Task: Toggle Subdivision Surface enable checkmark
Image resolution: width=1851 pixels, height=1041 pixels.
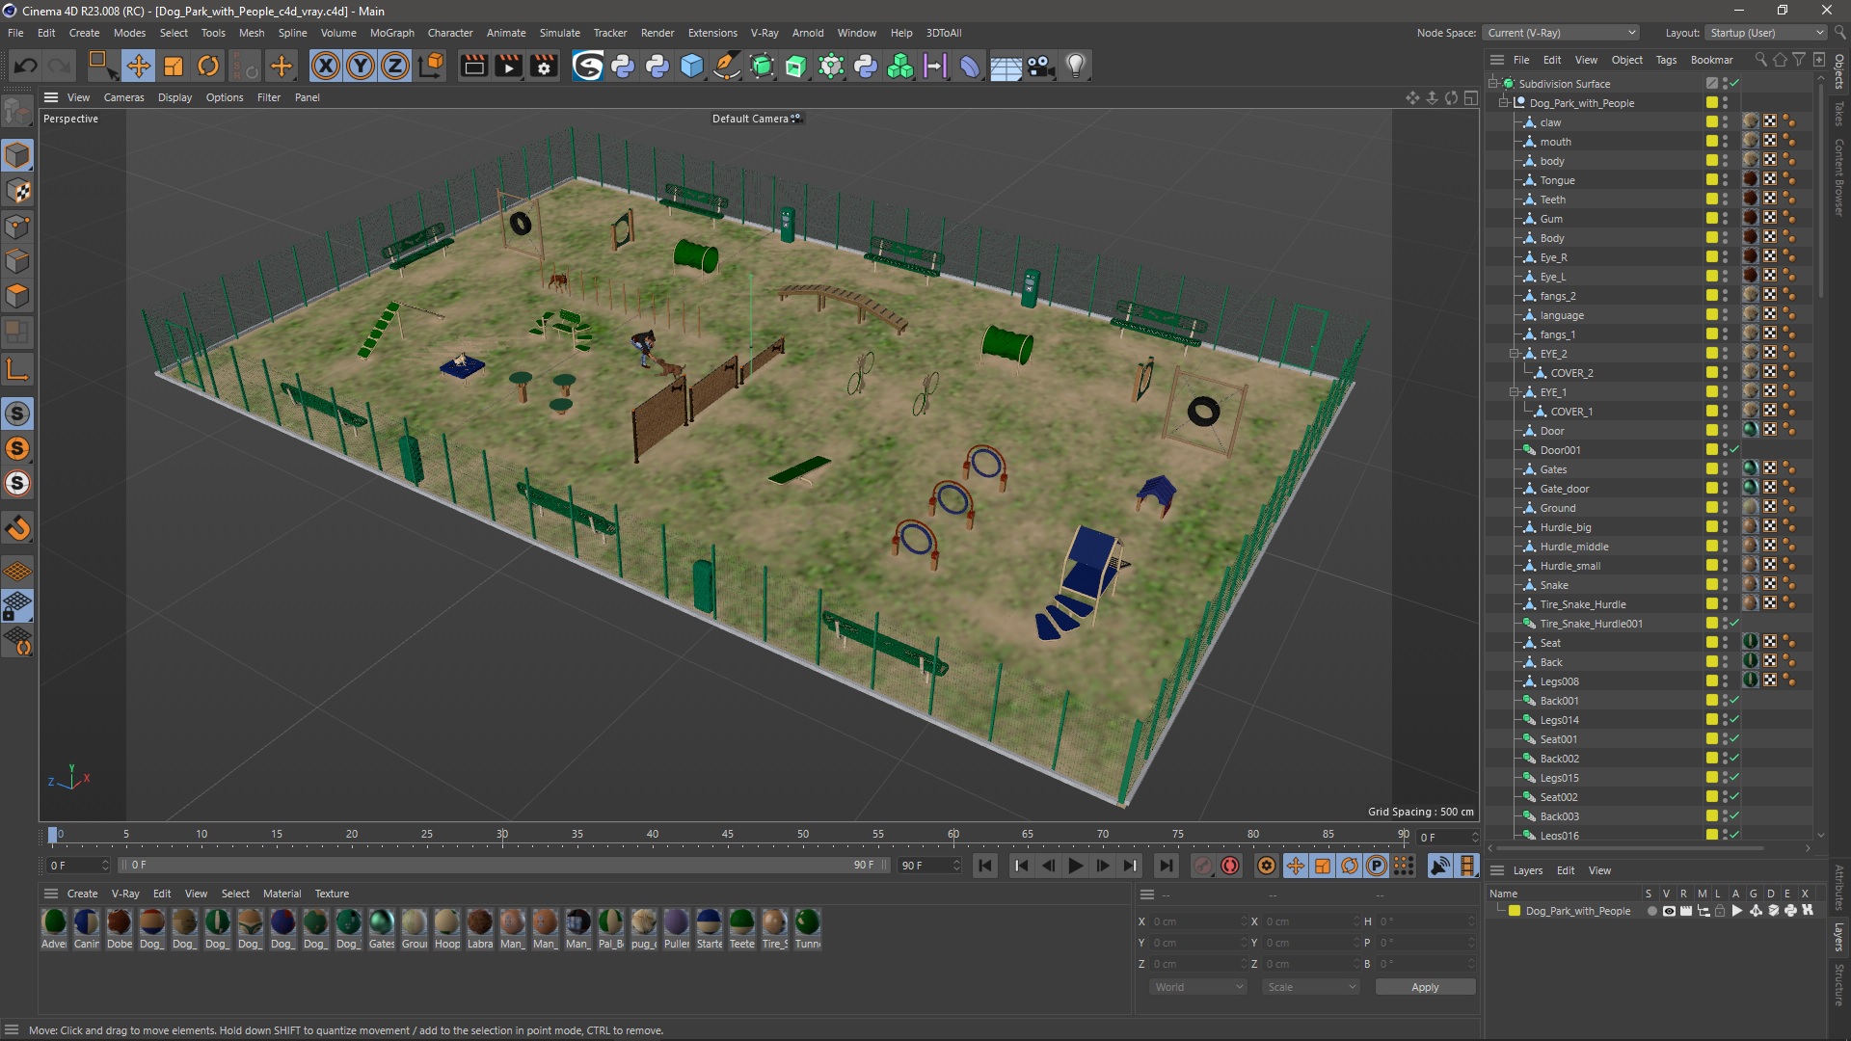Action: 1734,84
